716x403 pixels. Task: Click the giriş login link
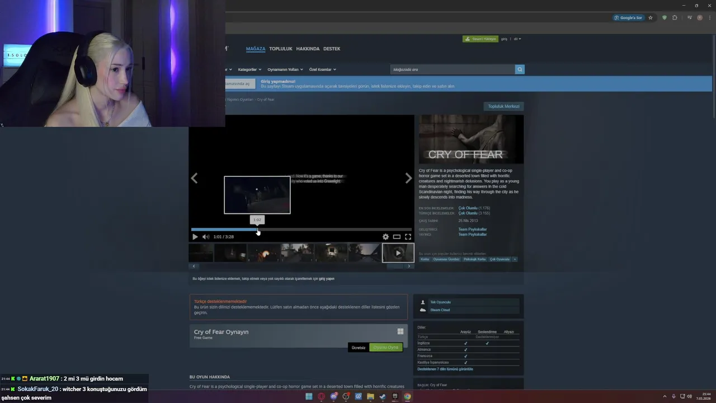(504, 39)
